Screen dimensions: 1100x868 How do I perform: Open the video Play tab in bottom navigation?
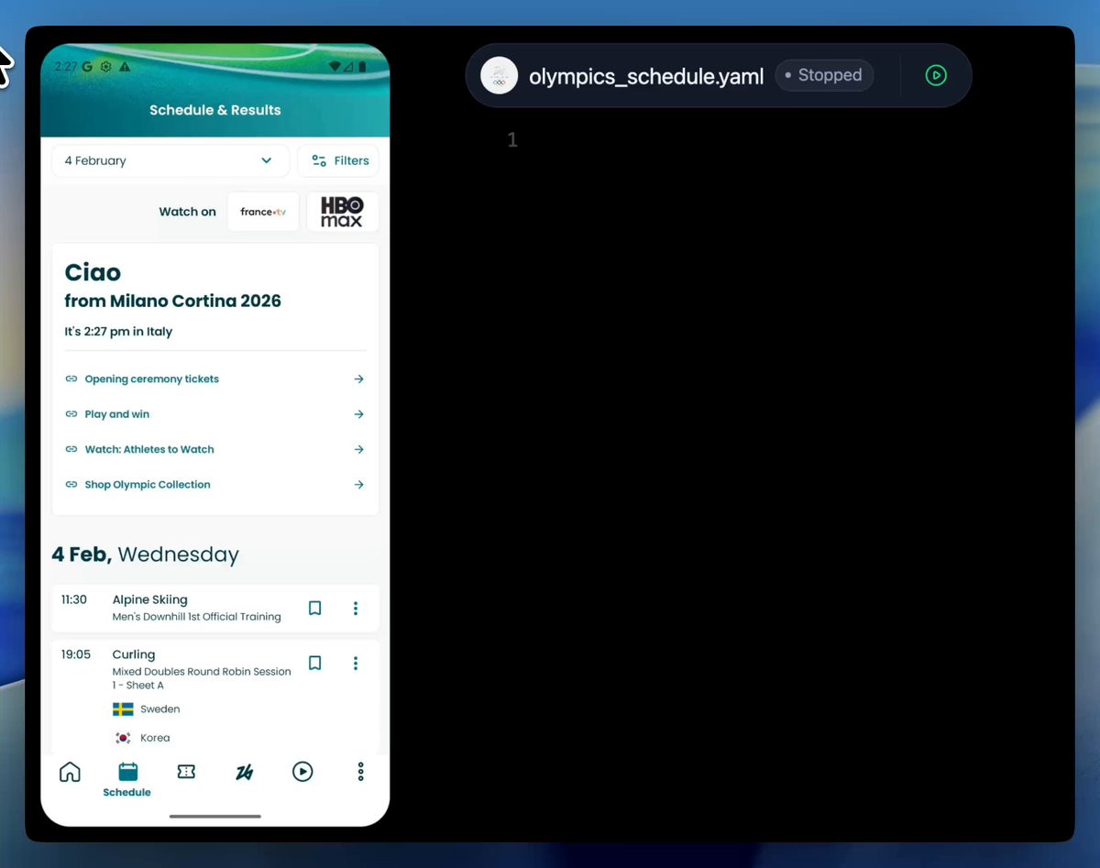302,772
